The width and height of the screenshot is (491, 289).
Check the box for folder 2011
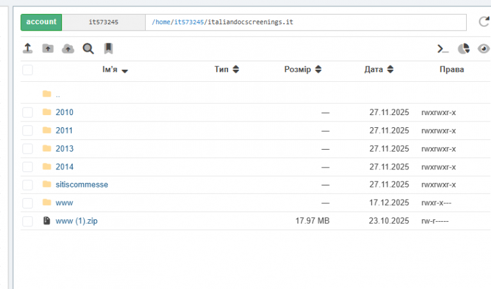pos(27,130)
